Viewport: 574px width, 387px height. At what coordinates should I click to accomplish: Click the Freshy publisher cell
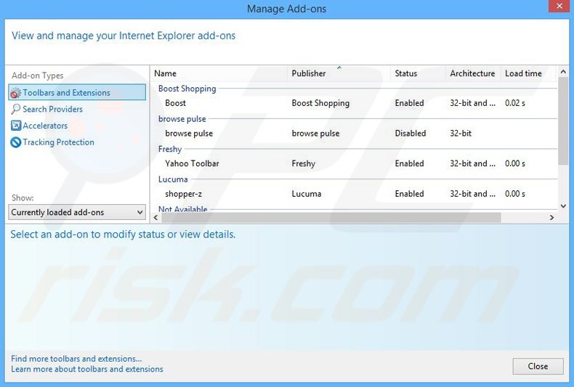point(303,163)
